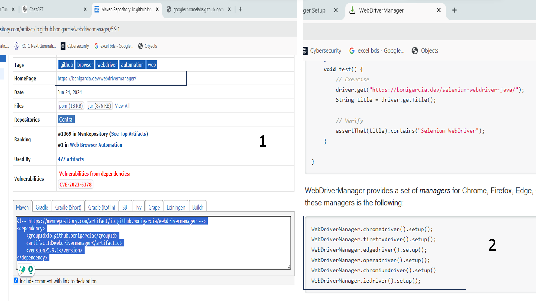Click the ChatGPT tab favicon
Viewport: 536px width, 301px height.
(25, 9)
